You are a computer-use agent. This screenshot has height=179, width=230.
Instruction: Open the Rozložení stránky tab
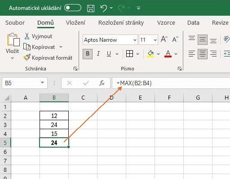(x=121, y=23)
